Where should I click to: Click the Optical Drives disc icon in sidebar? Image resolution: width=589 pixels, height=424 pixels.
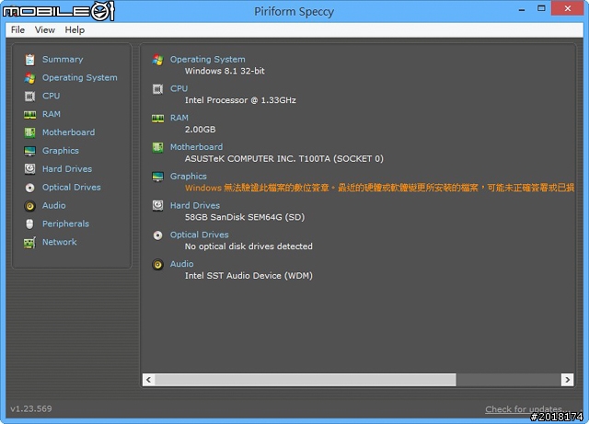pos(29,188)
